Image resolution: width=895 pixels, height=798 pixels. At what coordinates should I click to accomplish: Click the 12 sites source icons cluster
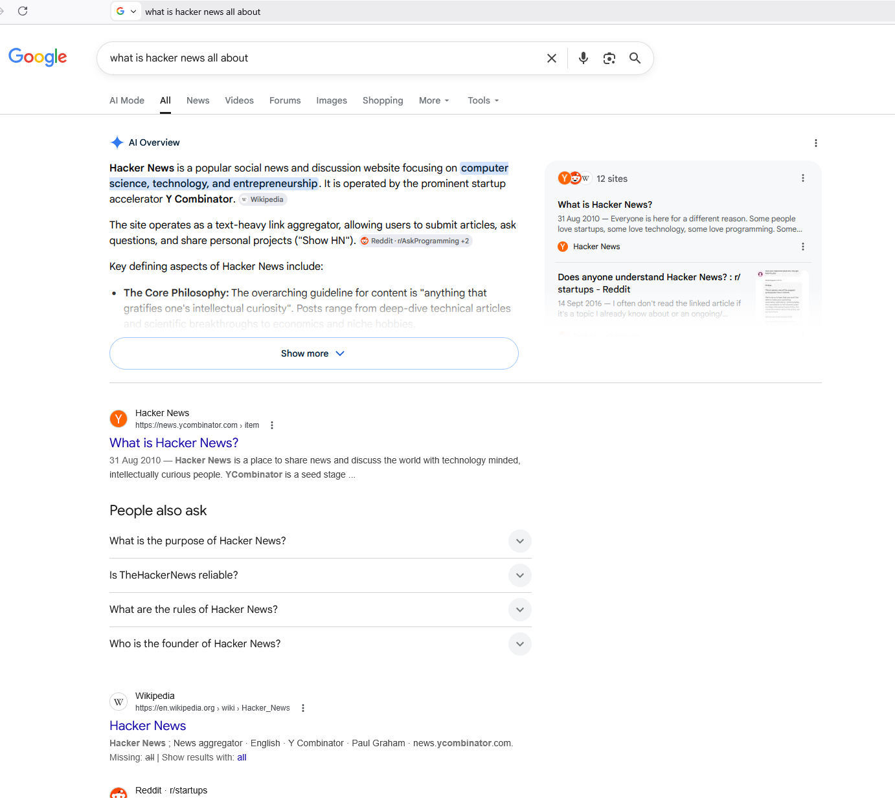[x=574, y=178]
